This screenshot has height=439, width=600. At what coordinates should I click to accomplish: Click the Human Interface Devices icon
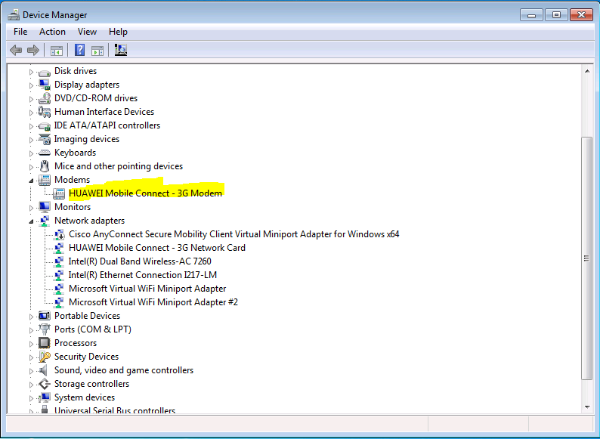point(45,112)
